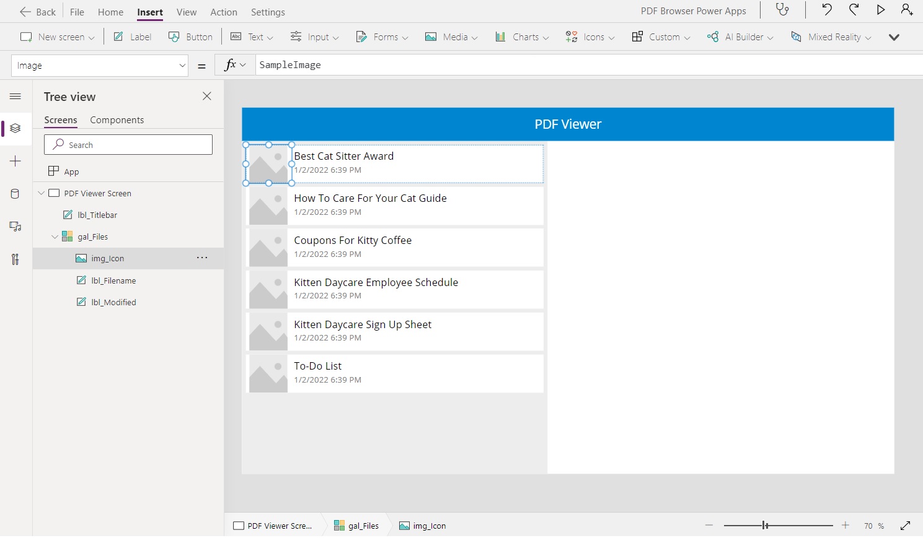
Task: Switch to the Components tab
Action: (x=117, y=119)
